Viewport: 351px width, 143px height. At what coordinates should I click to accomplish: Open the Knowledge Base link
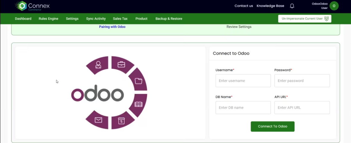pyautogui.click(x=270, y=6)
